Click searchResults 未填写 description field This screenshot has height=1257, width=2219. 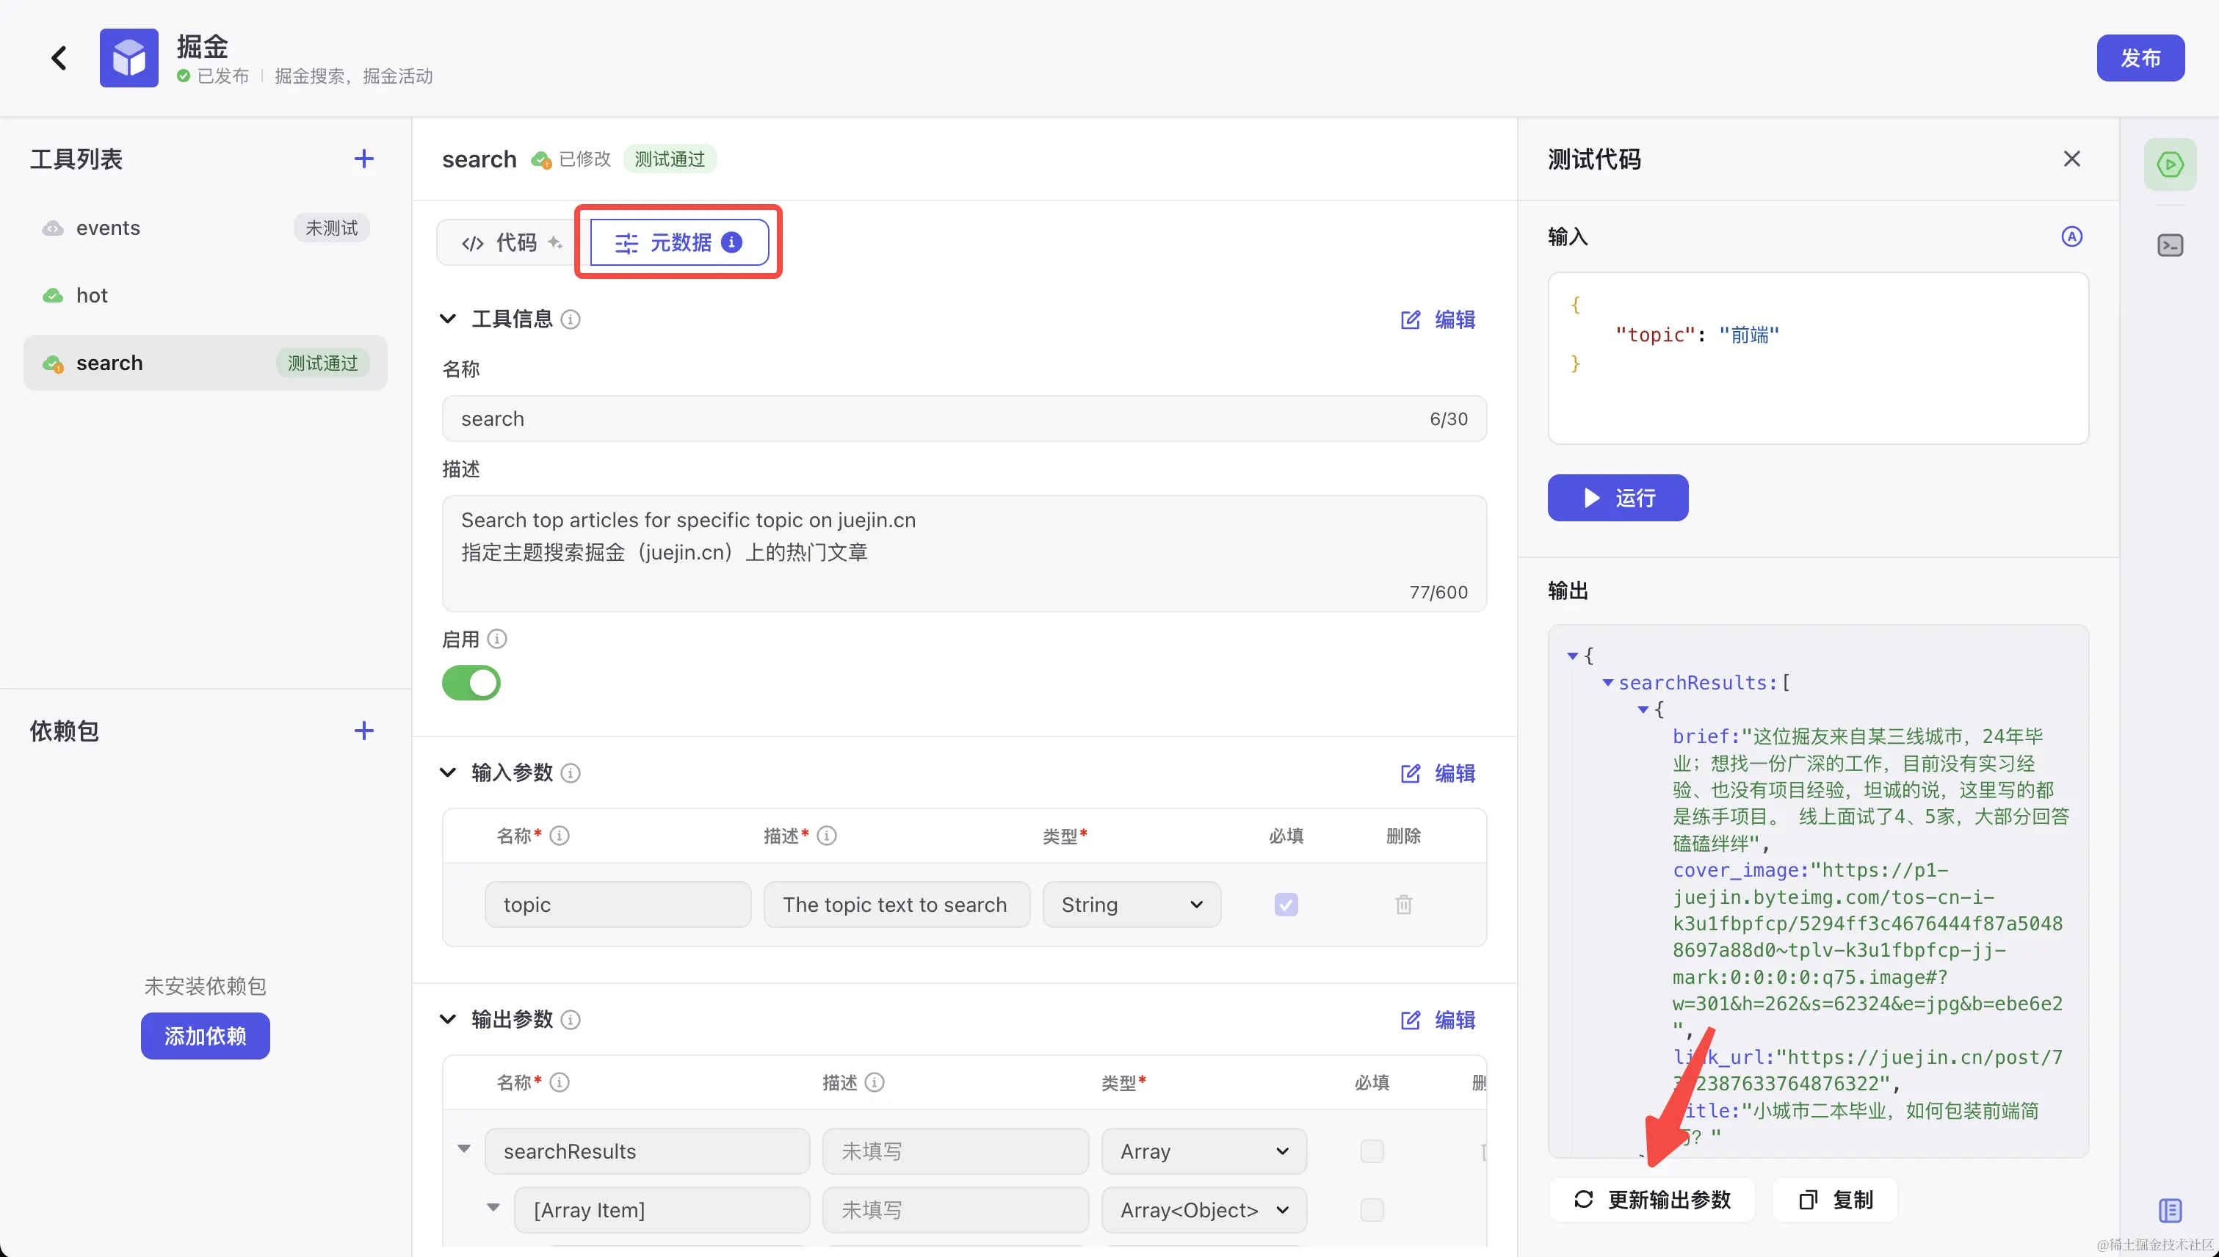(x=955, y=1152)
